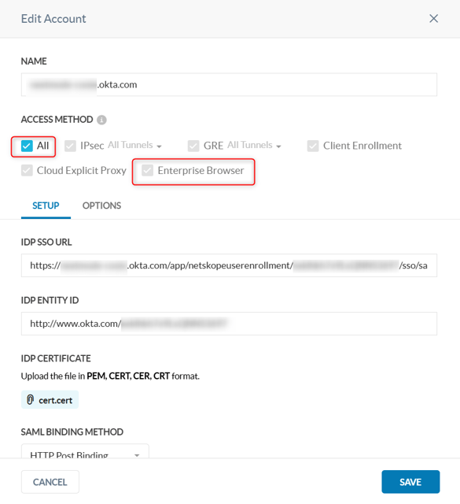Expand the GRE All Tunnels dropdown
The width and height of the screenshot is (460, 504).
click(x=255, y=145)
